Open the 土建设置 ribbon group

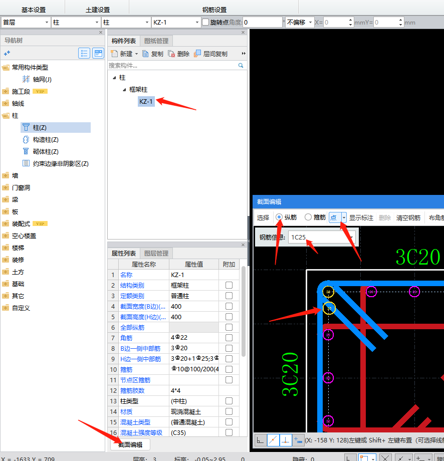[98, 10]
